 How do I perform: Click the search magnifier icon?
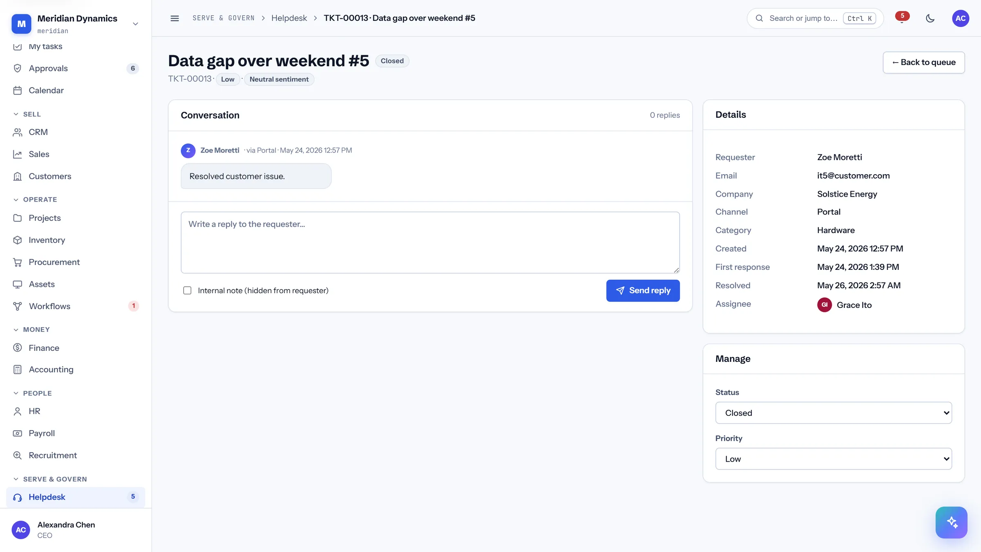[x=759, y=18]
